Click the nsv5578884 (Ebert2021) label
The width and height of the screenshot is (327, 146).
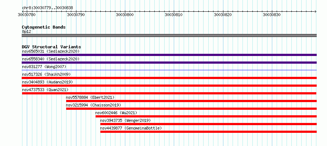point(90,97)
